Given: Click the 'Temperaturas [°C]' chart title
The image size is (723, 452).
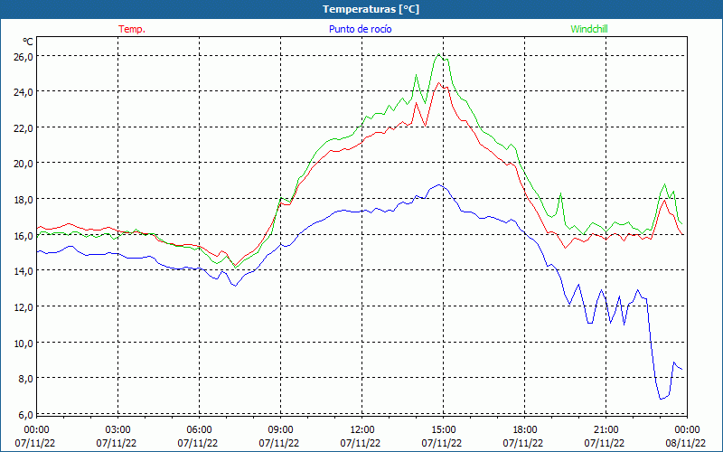Looking at the screenshot, I should (x=371, y=9).
